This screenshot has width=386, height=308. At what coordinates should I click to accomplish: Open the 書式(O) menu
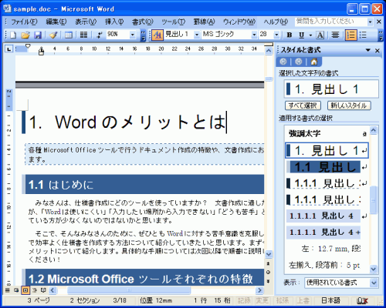coord(143,22)
